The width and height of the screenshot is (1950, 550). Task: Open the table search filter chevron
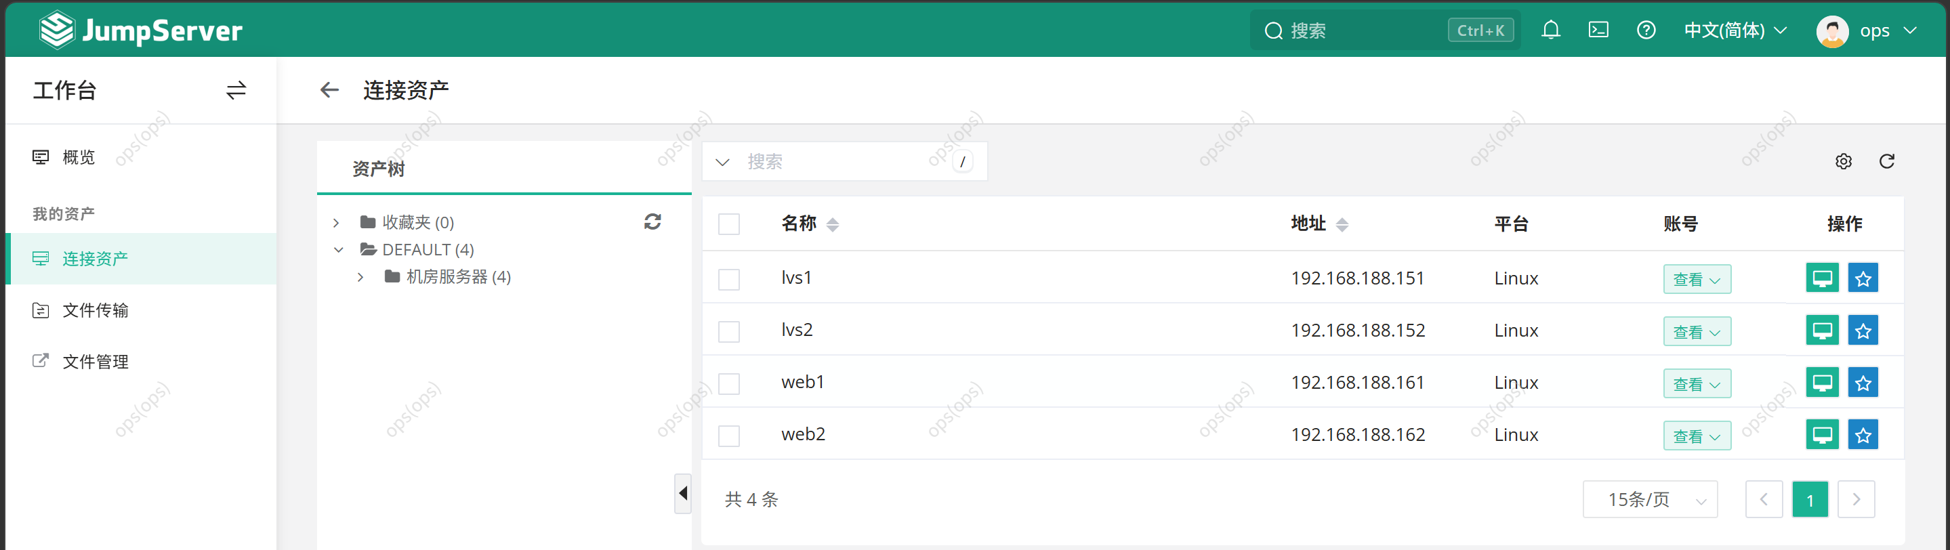pyautogui.click(x=722, y=162)
